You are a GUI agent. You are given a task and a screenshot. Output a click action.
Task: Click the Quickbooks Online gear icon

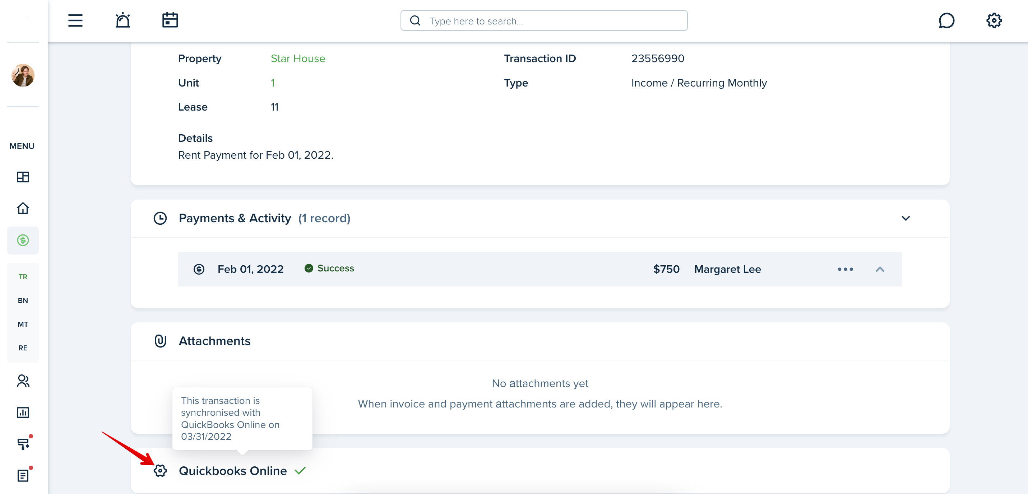[160, 471]
